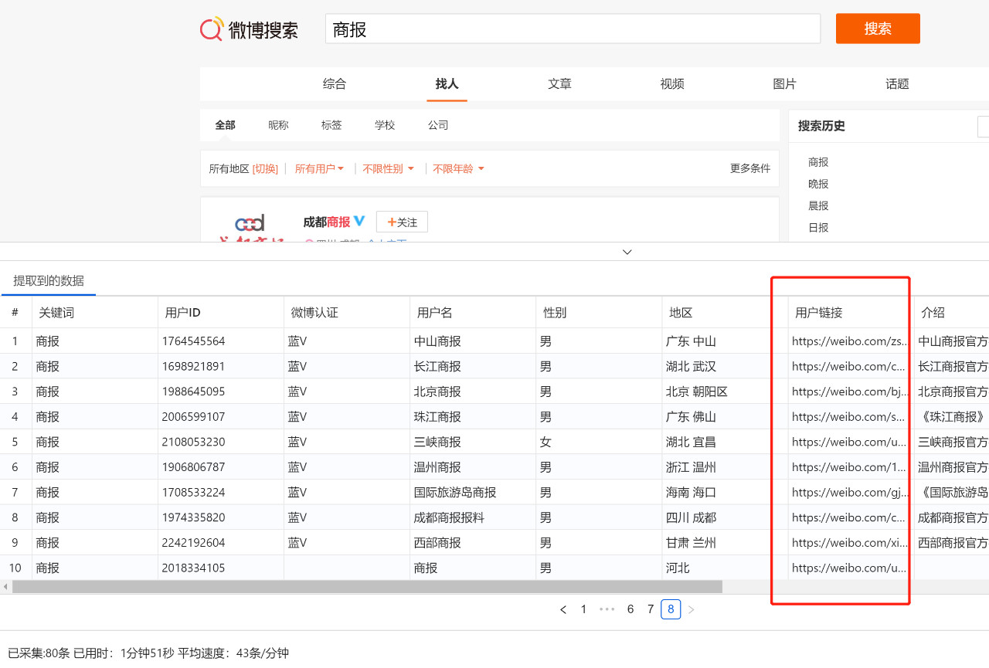Click the 性别 column header
989x668 pixels.
point(599,313)
